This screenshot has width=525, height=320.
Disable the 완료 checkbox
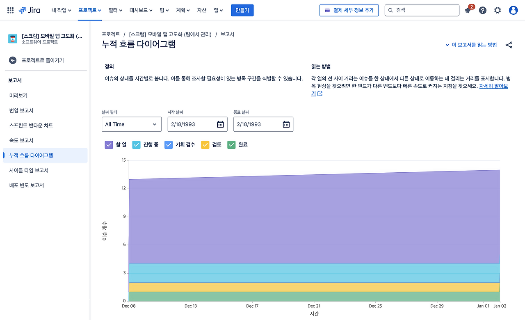point(231,144)
